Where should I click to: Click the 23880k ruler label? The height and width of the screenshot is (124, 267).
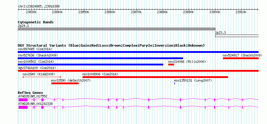(162, 12)
